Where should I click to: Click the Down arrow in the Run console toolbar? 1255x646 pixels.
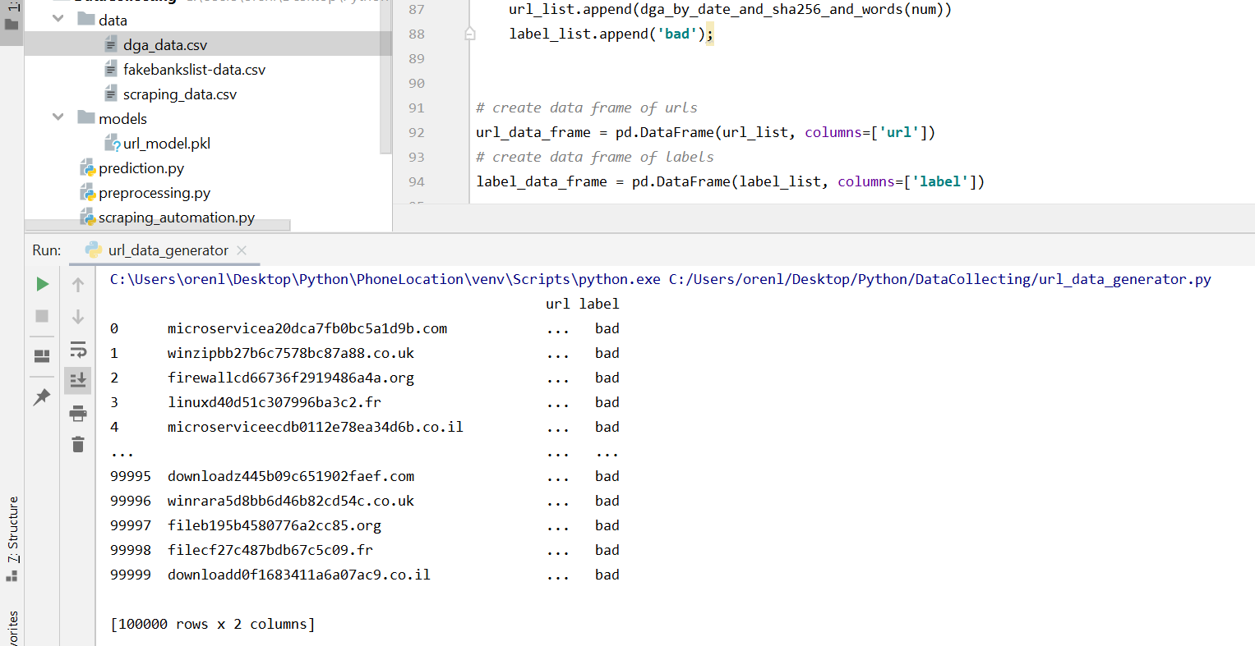pyautogui.click(x=78, y=317)
